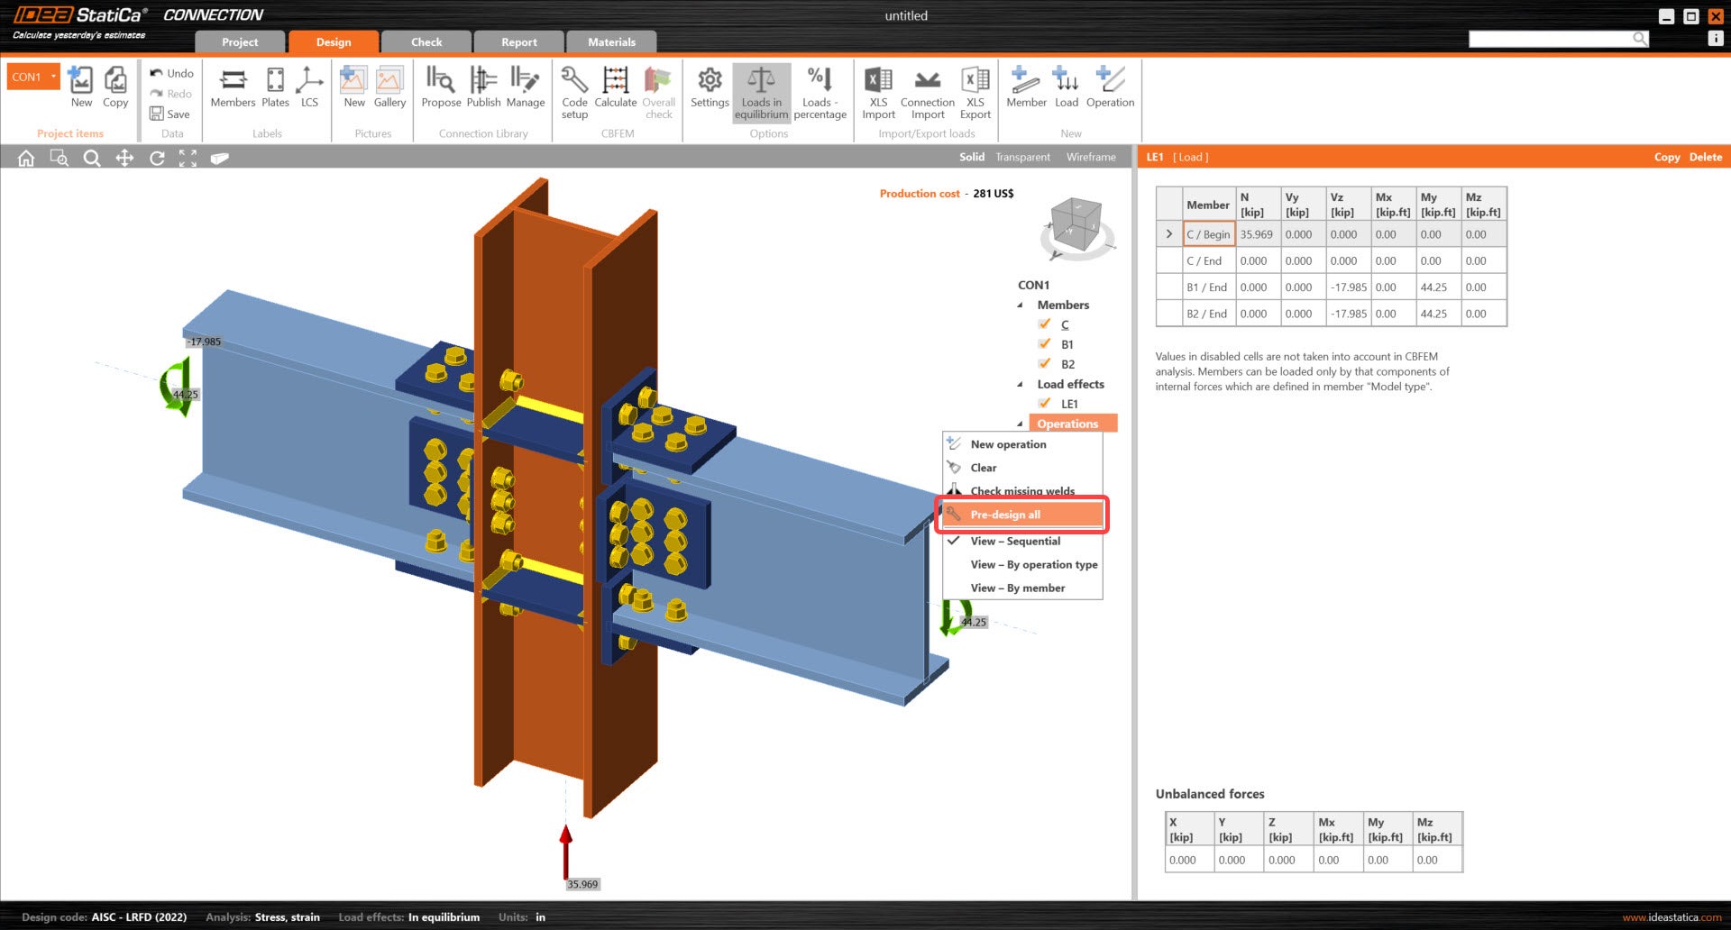Collapse the Members tree node
Viewport: 1731px width, 930px height.
point(1021,305)
